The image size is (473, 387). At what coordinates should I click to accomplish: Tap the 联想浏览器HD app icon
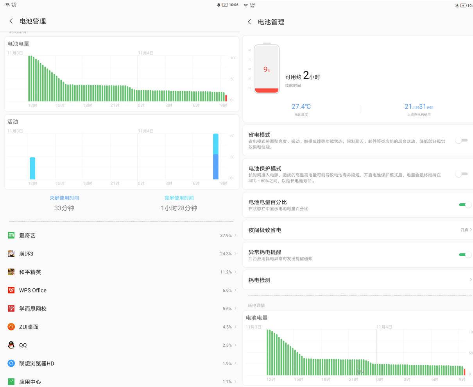coord(11,363)
